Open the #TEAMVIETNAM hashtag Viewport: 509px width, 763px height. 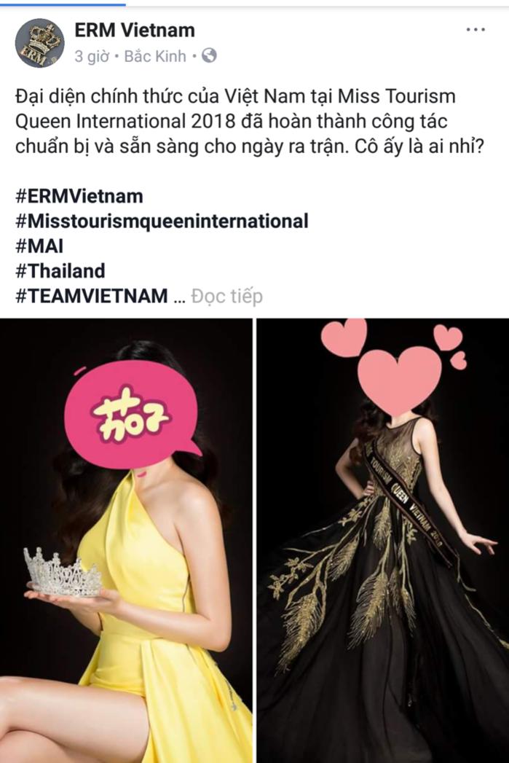pos(92,296)
